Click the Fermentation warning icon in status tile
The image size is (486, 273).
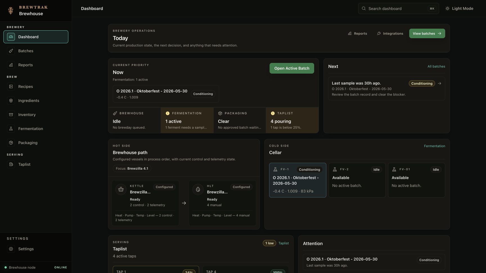(168, 113)
